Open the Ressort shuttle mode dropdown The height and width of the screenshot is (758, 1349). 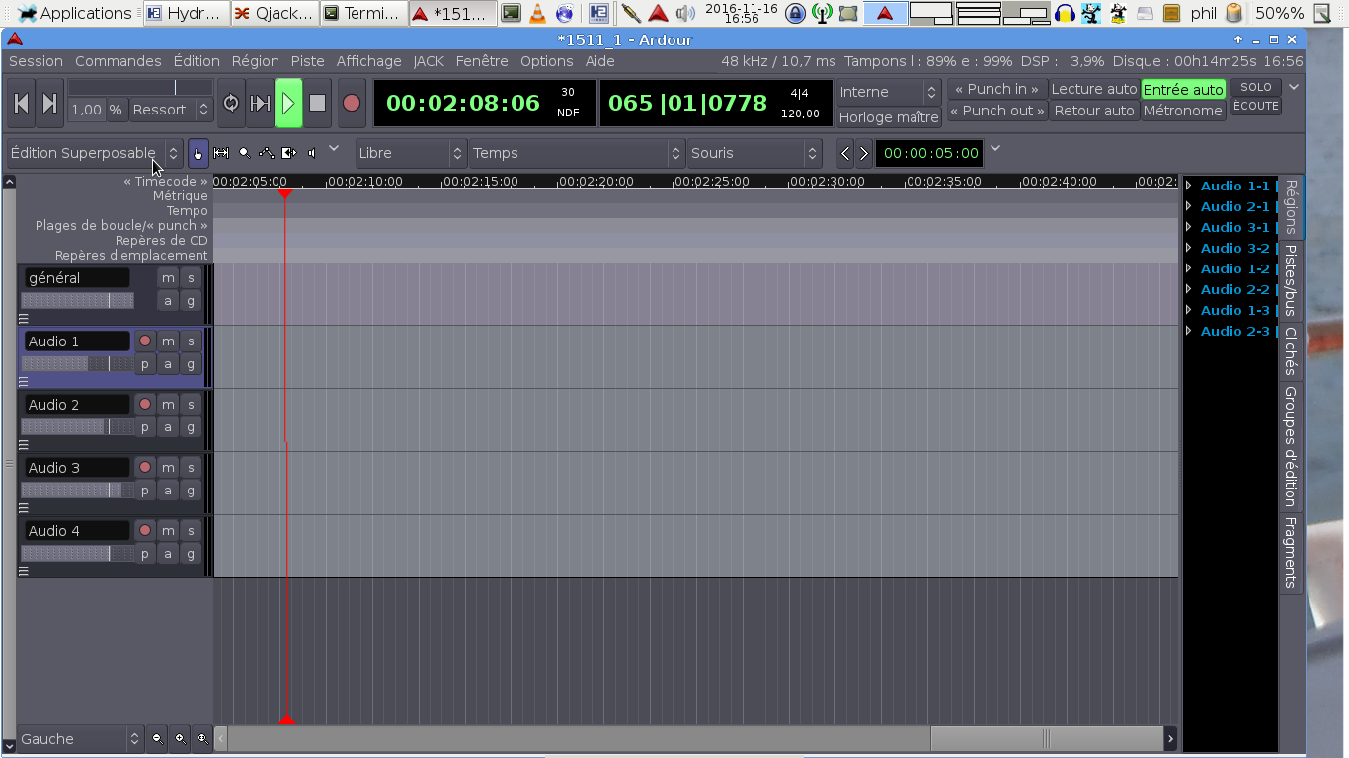[x=170, y=110]
